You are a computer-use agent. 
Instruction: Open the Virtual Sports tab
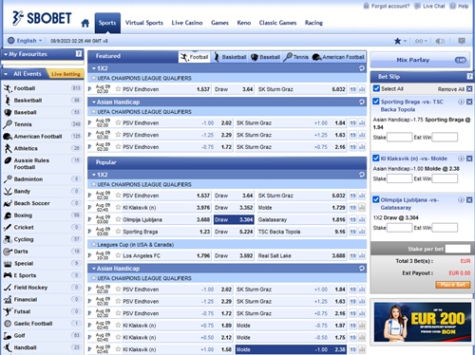(144, 23)
